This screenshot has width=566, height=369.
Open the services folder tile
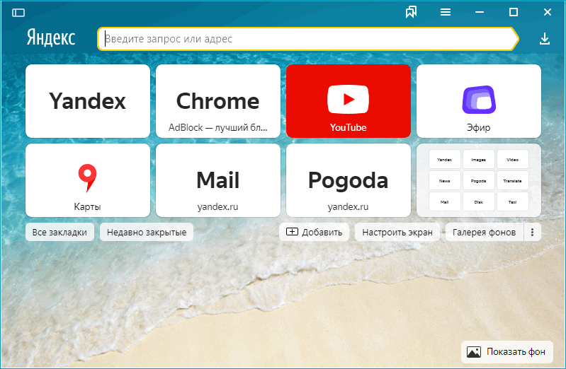[x=478, y=180]
